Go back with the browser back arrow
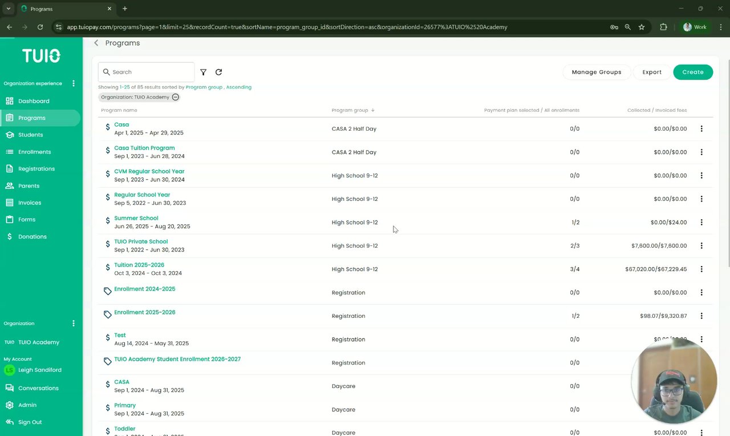This screenshot has height=436, width=730. point(9,27)
